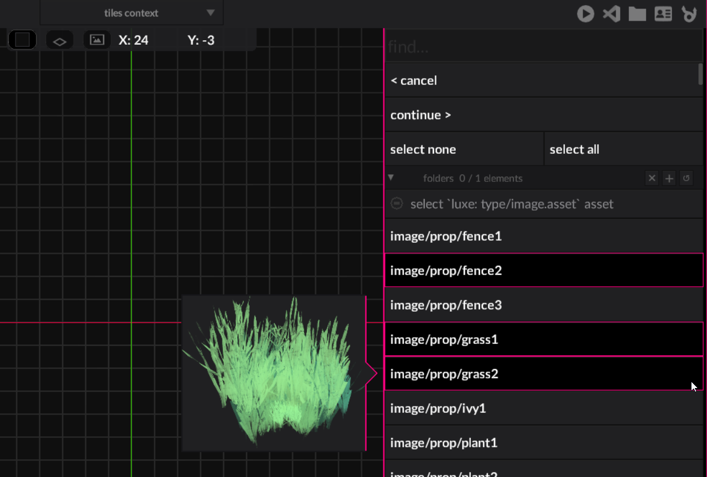This screenshot has height=477, width=707.
Task: Click the ID card profile icon
Action: (x=663, y=13)
